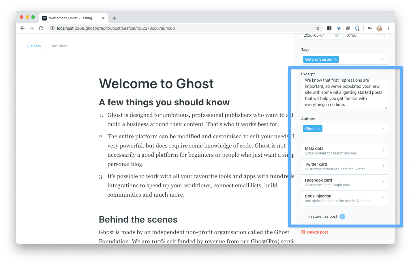Go back to Posts list
The width and height of the screenshot is (411, 265).
(34, 46)
